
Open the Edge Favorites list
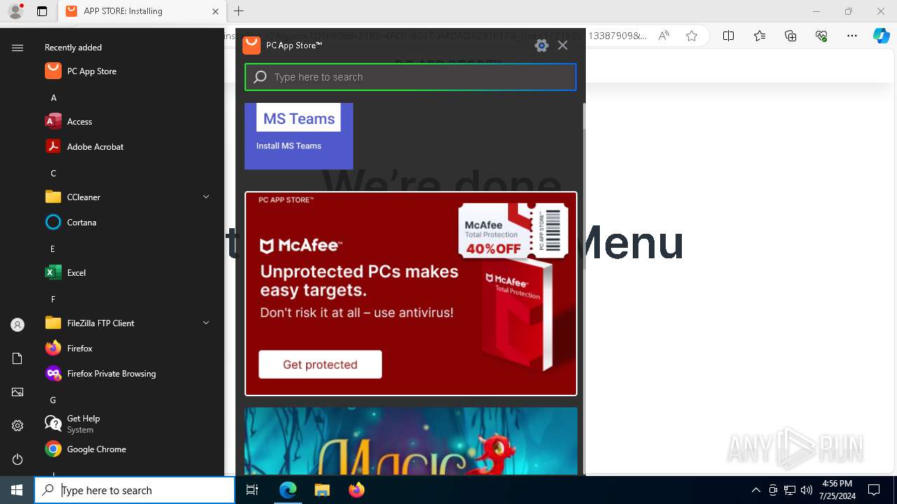pyautogui.click(x=760, y=36)
